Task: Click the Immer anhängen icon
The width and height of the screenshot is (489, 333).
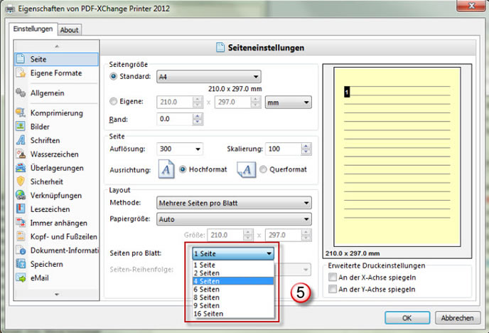Action: pos(21,223)
